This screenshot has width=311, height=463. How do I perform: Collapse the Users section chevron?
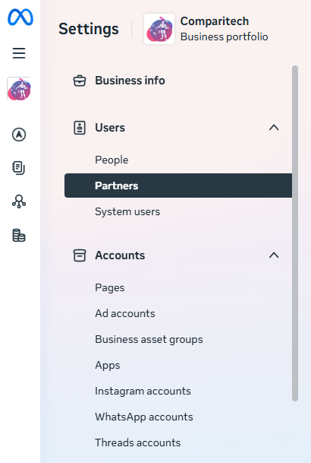[274, 128]
